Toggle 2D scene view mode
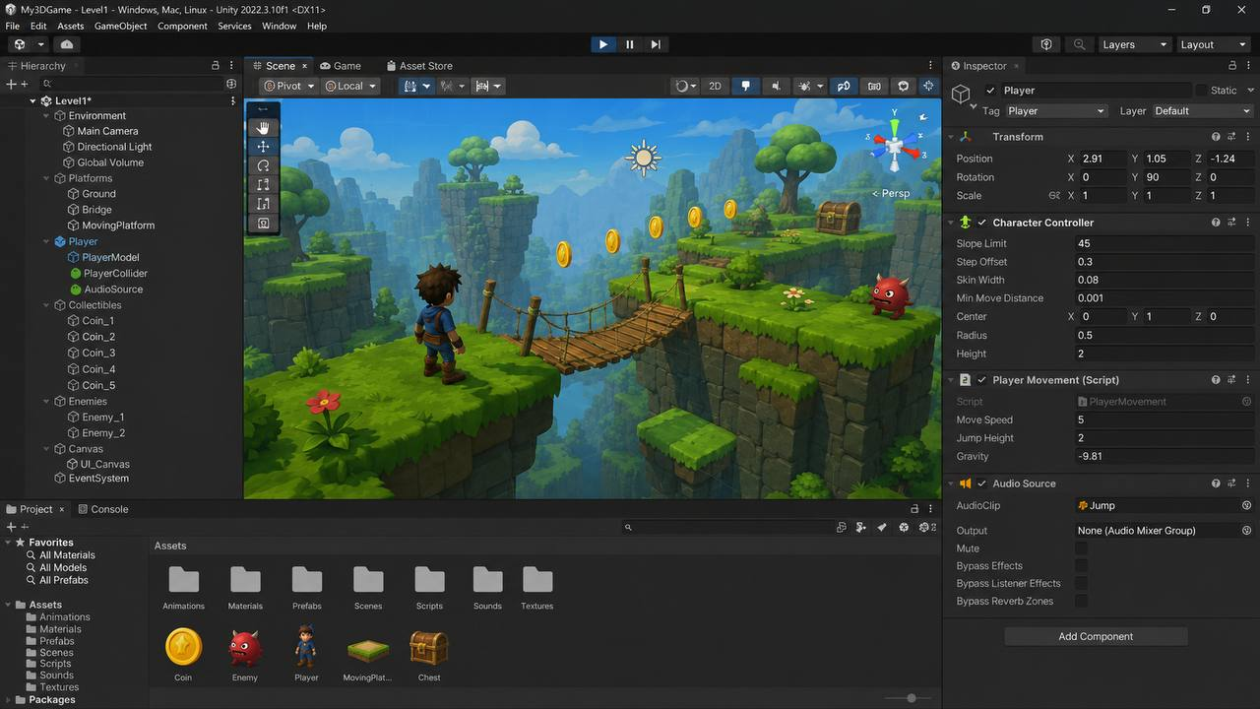The height and width of the screenshot is (709, 1260). (x=715, y=86)
